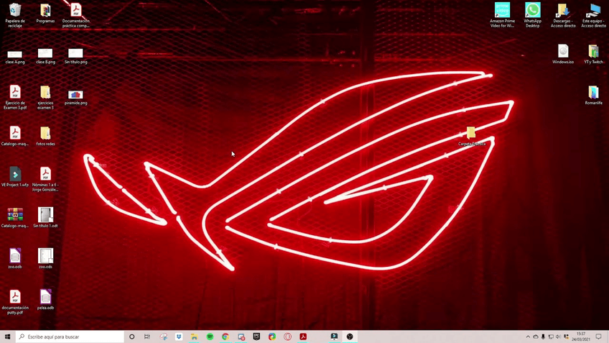This screenshot has width=609, height=343.
Task: Select the clase A.png file
Action: (15, 56)
